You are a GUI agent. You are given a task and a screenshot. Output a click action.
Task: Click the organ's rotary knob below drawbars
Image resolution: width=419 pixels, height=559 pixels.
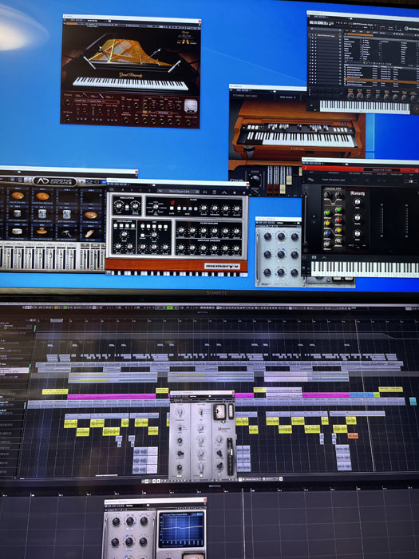pyautogui.click(x=255, y=180)
